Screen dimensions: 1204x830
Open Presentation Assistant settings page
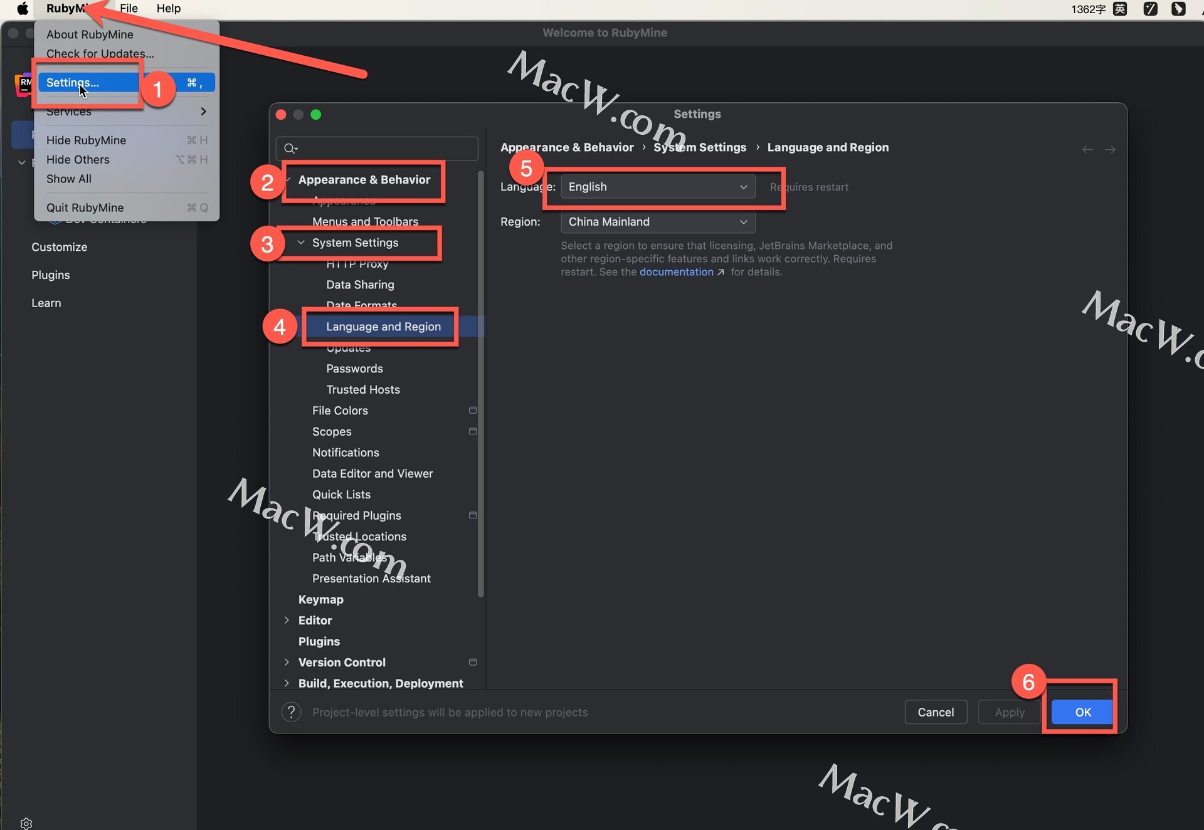(371, 579)
